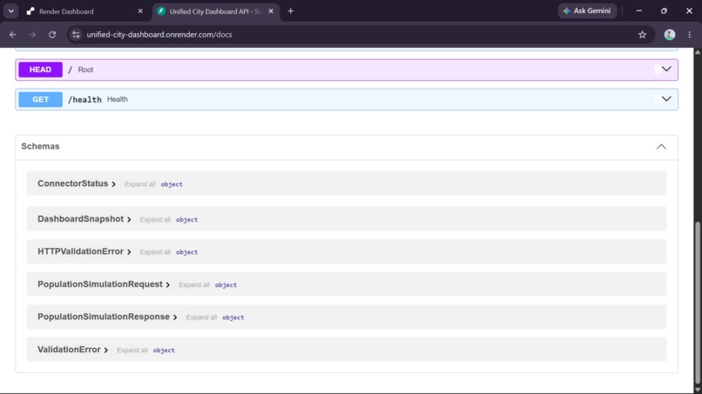Click Expand all for DashboardSnapshot
Screen dimensions: 702x394
[155, 219]
